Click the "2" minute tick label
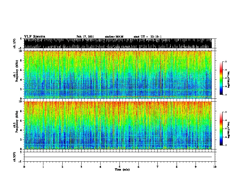 tap(62, 167)
